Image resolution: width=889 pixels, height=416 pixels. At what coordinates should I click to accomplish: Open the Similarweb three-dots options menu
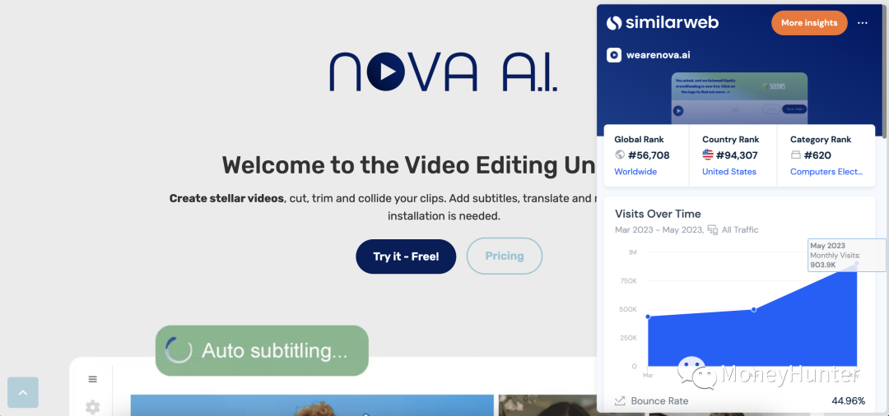point(863,23)
